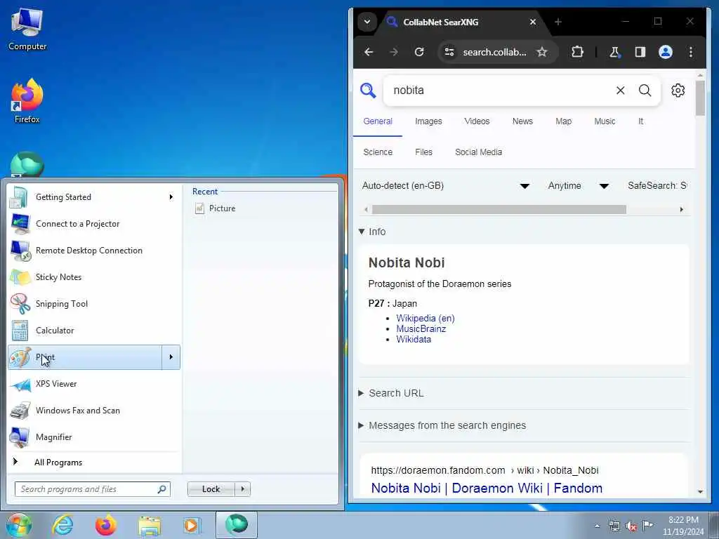Expand the Getting Started submenu arrow
The height and width of the screenshot is (539, 719).
[x=171, y=197]
